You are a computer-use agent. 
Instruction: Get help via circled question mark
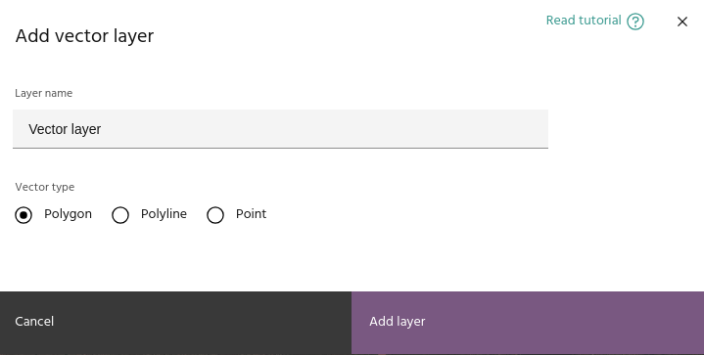(635, 22)
